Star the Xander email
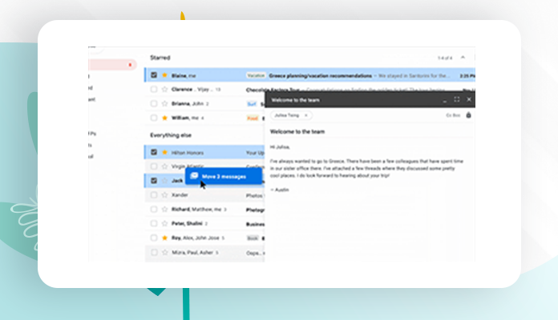558x320 pixels. (164, 195)
